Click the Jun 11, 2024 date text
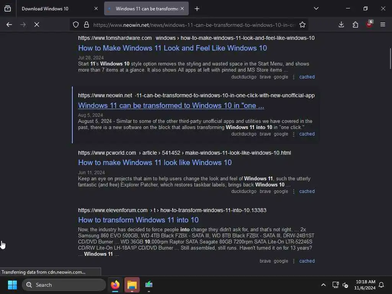392x294 pixels. 91,173
